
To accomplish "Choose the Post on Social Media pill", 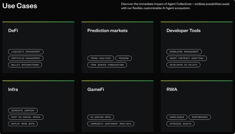I will click(26, 117).
